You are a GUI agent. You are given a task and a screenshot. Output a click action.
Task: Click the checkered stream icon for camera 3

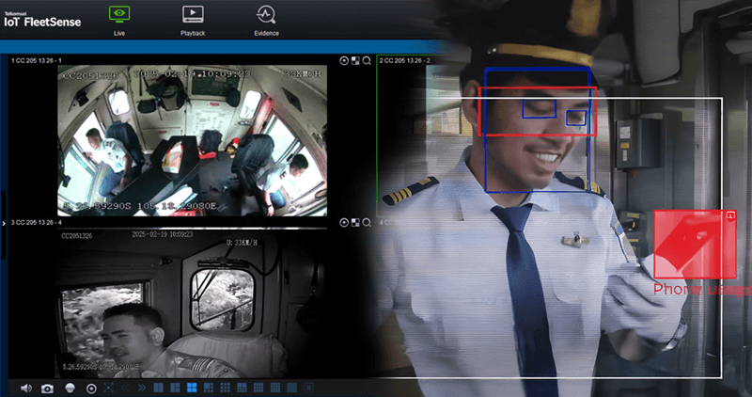point(355,222)
